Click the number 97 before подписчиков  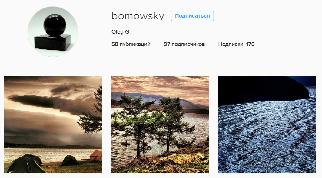[167, 44]
